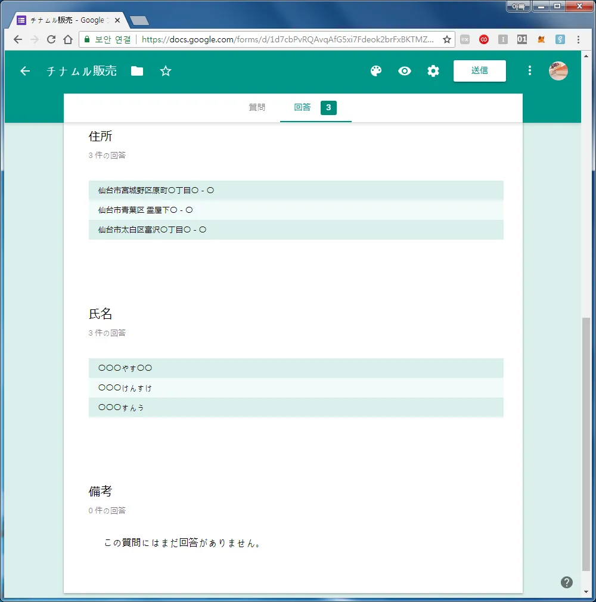The image size is (596, 602).
Task: Move form to folder icon
Action: pyautogui.click(x=137, y=71)
